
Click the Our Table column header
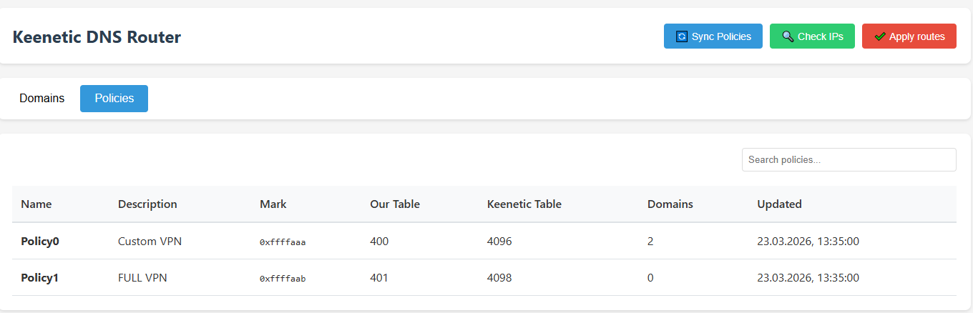395,204
